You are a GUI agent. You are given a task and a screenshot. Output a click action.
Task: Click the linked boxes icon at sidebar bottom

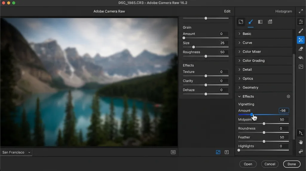click(x=301, y=152)
